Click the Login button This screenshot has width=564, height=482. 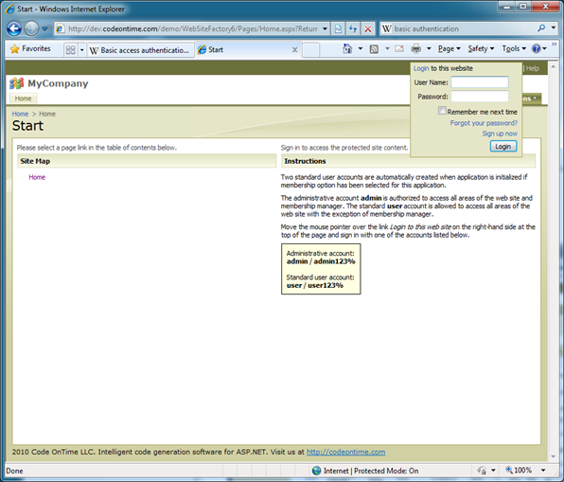[503, 146]
